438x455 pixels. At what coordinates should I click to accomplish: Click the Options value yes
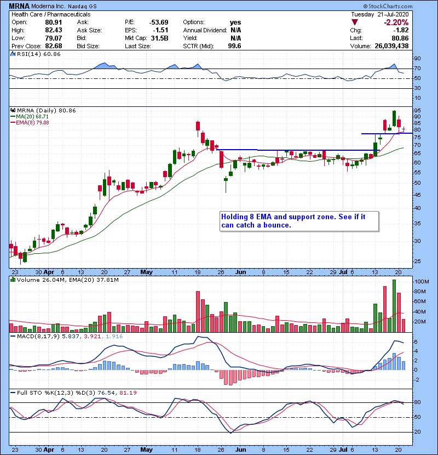point(235,22)
